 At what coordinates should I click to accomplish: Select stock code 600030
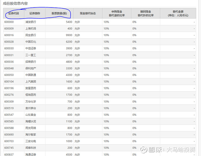click(9, 48)
